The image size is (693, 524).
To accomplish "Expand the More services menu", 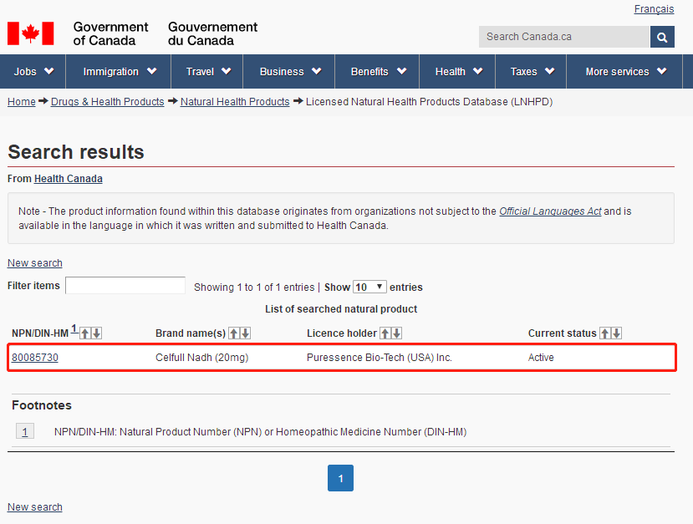I will (625, 72).
